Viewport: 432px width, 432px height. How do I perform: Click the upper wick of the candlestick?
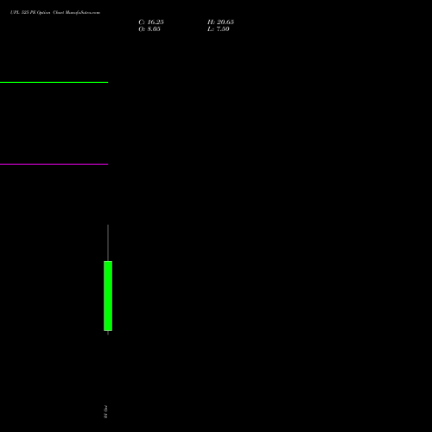click(108, 243)
